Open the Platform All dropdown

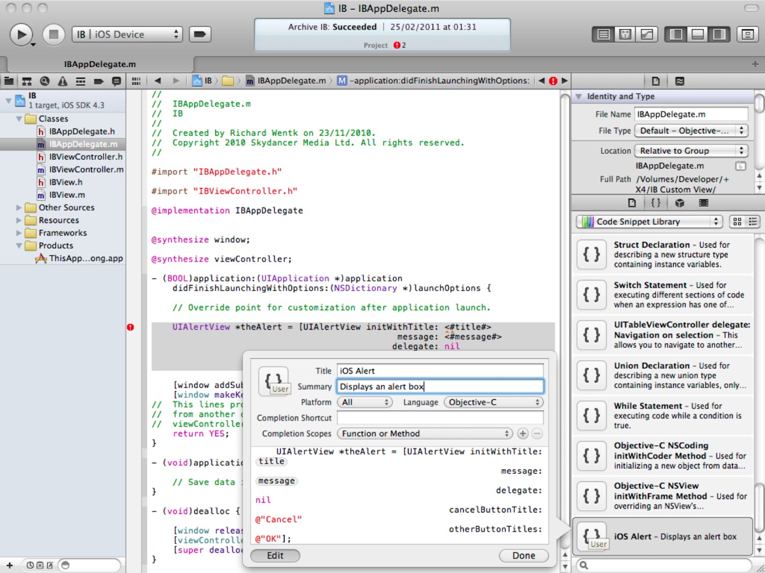pyautogui.click(x=365, y=402)
